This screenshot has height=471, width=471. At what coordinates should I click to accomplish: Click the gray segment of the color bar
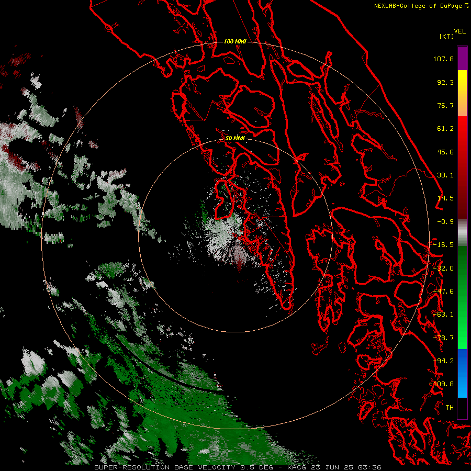462,233
